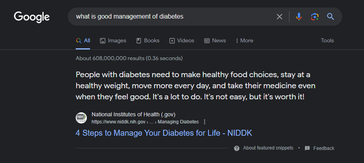Start voice search with microphone icon
This screenshot has width=364, height=163.
pyautogui.click(x=299, y=17)
